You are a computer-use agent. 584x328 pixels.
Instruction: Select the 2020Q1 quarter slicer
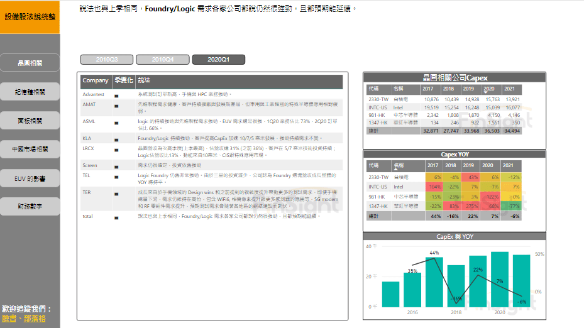point(218,60)
